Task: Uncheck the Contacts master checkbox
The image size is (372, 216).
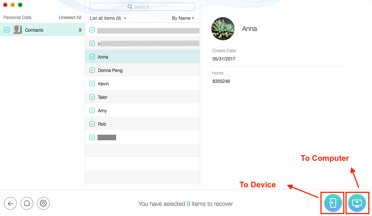Action: [6, 29]
